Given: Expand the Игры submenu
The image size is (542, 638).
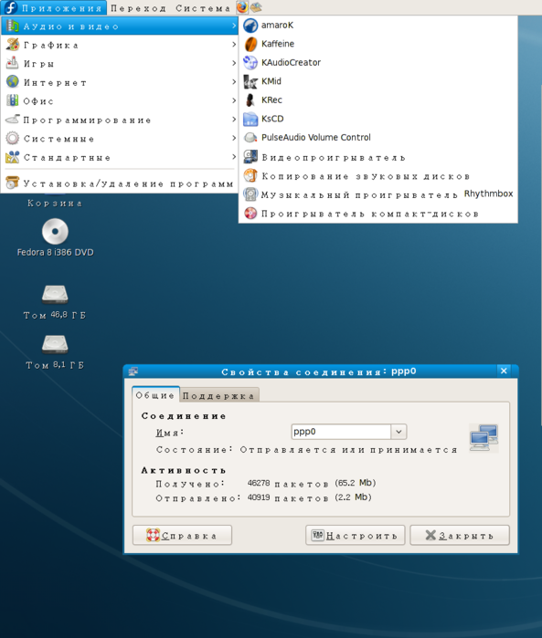Looking at the screenshot, I should 120,64.
